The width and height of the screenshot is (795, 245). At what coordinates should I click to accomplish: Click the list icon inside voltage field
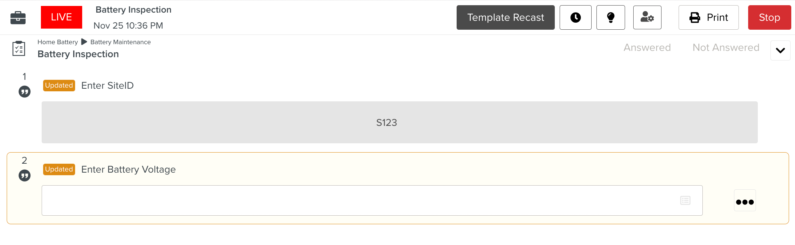[685, 200]
